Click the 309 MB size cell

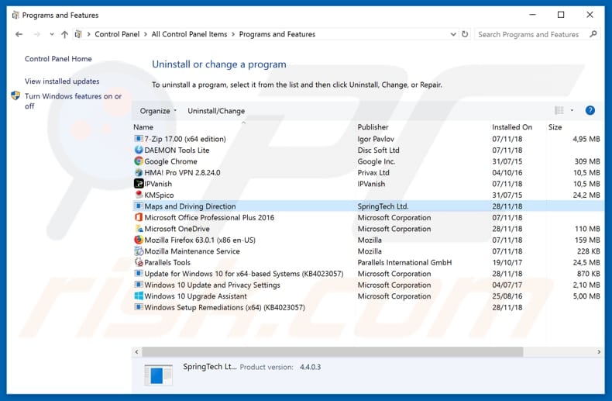(587, 161)
